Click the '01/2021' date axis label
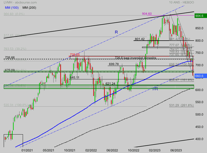Image resolution: width=207 pixels, height=153 pixels. [x=27, y=150]
